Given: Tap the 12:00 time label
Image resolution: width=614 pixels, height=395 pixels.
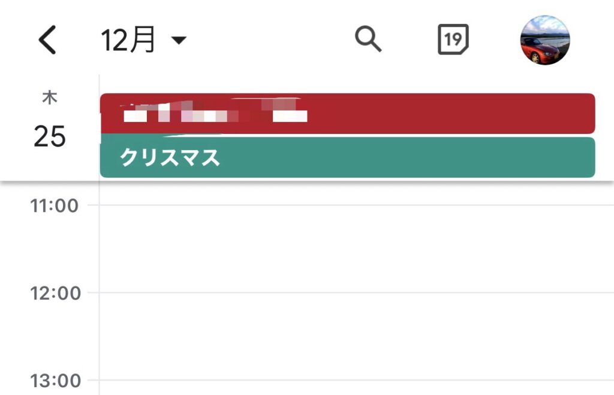Looking at the screenshot, I should click(56, 293).
